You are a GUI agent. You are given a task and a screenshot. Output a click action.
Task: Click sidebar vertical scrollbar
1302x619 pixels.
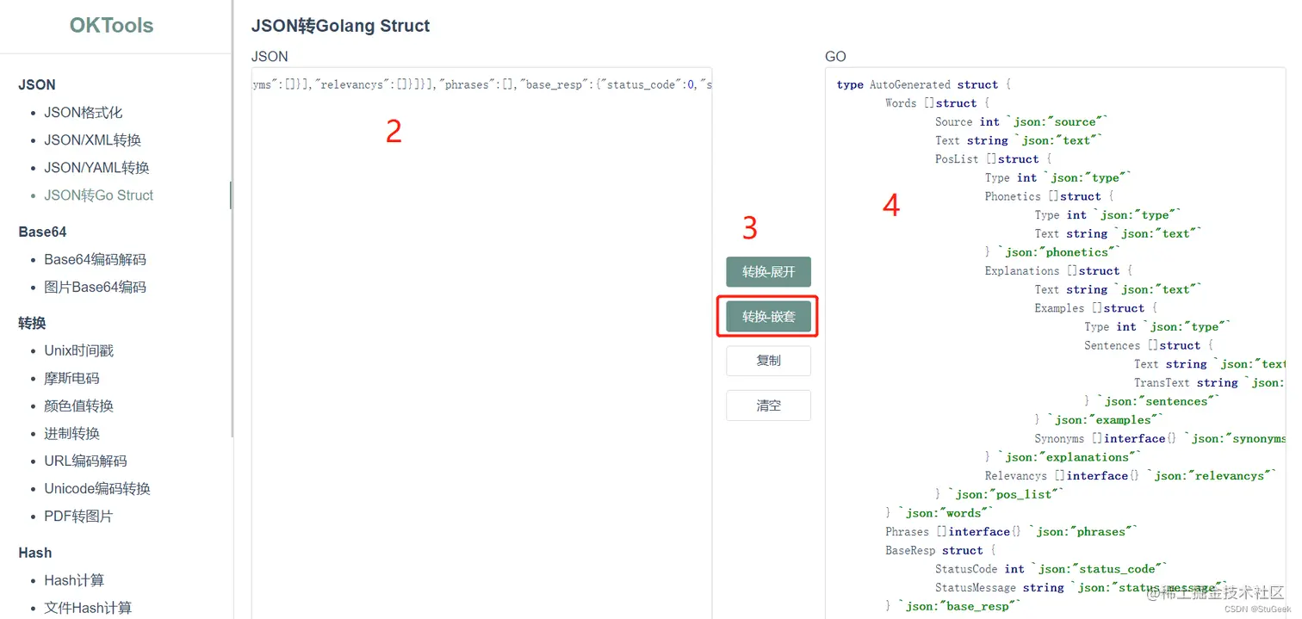click(231, 219)
